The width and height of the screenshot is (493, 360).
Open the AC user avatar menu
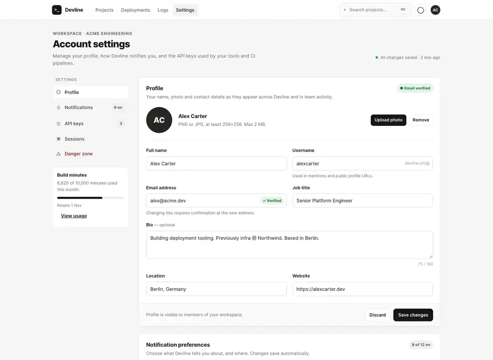[x=435, y=10]
